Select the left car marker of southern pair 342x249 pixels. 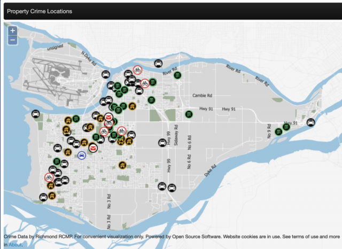[x=161, y=186]
